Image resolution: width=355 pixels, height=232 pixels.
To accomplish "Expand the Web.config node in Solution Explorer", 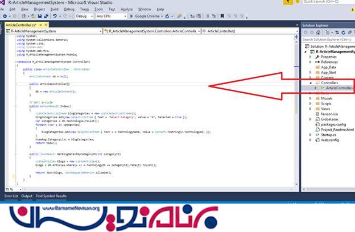I will pos(311,140).
